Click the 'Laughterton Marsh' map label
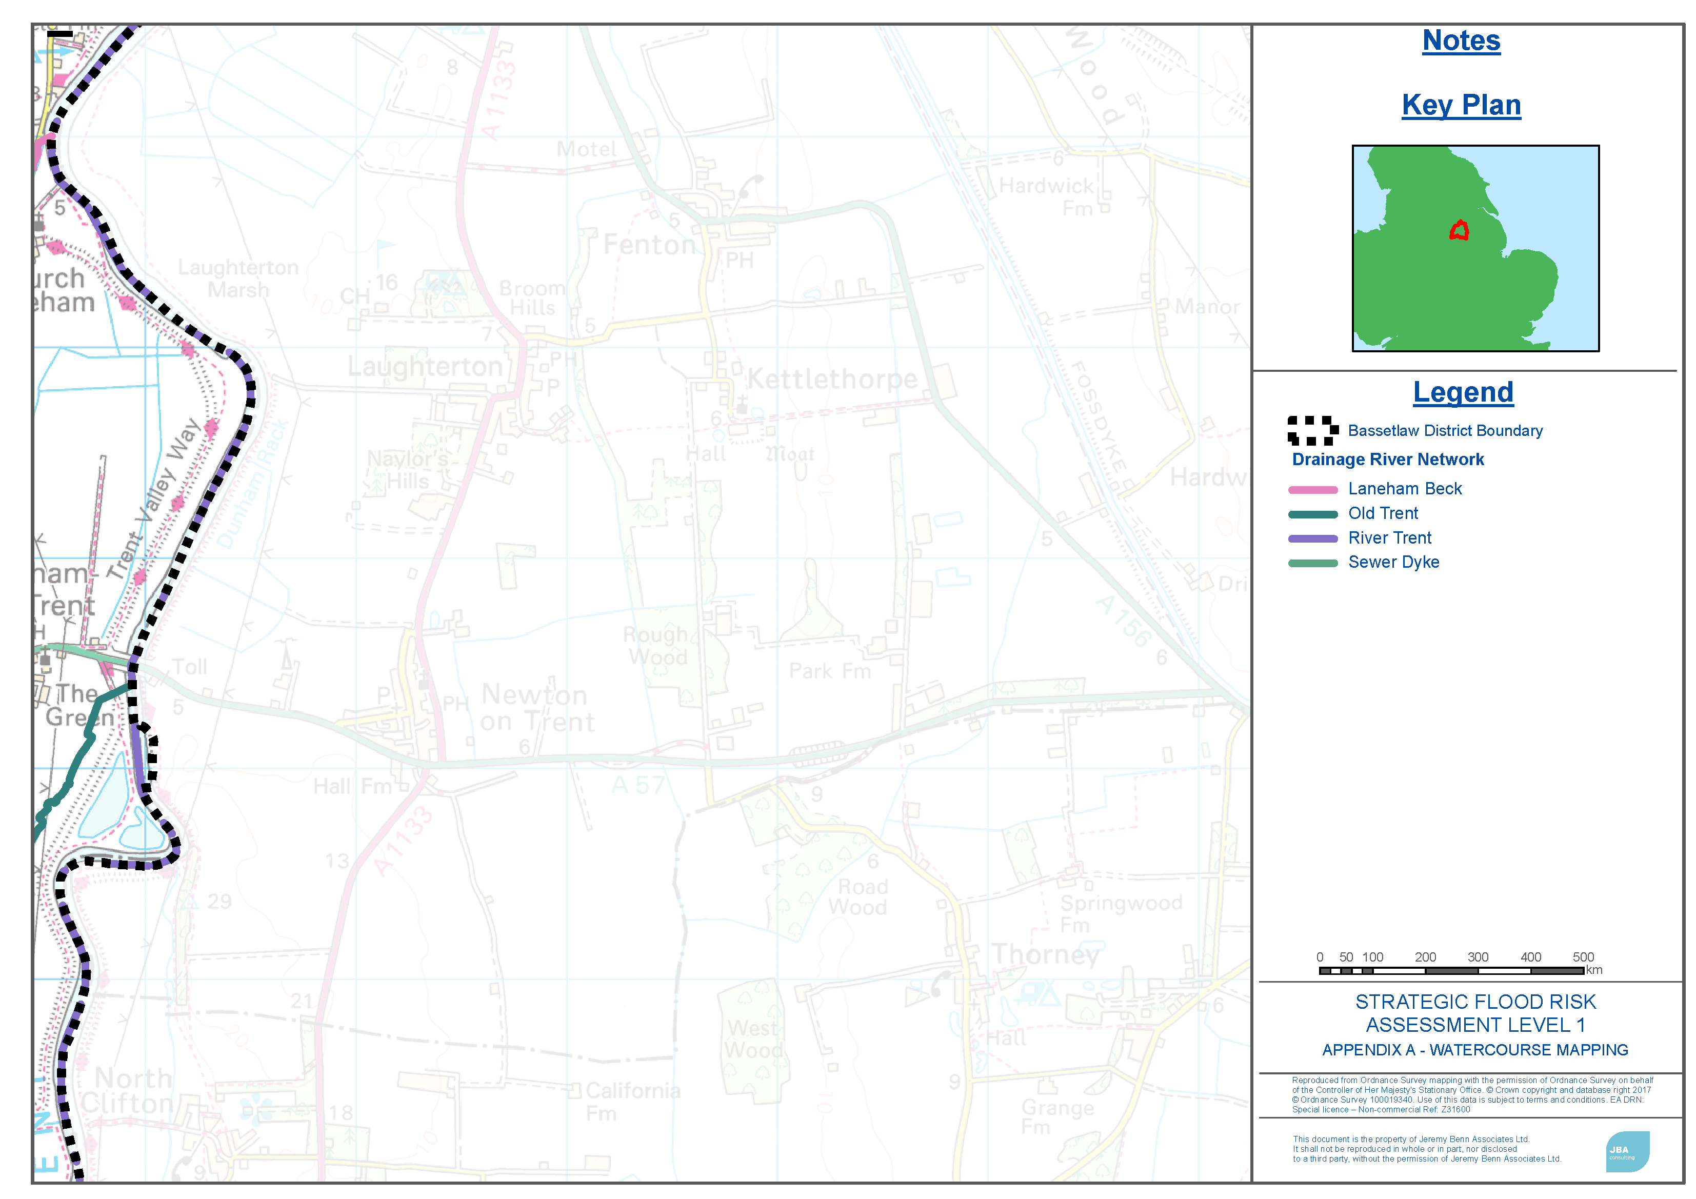This screenshot has height=1199, width=1696. [x=238, y=278]
